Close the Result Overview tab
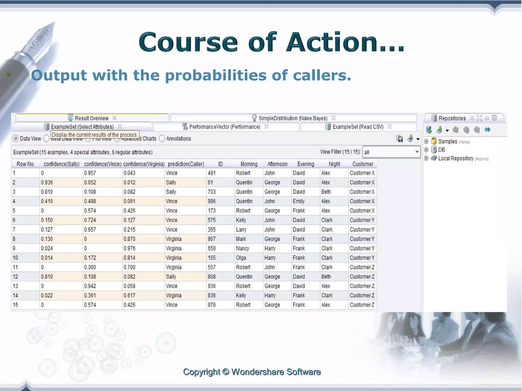The width and height of the screenshot is (522, 391). 114,118
